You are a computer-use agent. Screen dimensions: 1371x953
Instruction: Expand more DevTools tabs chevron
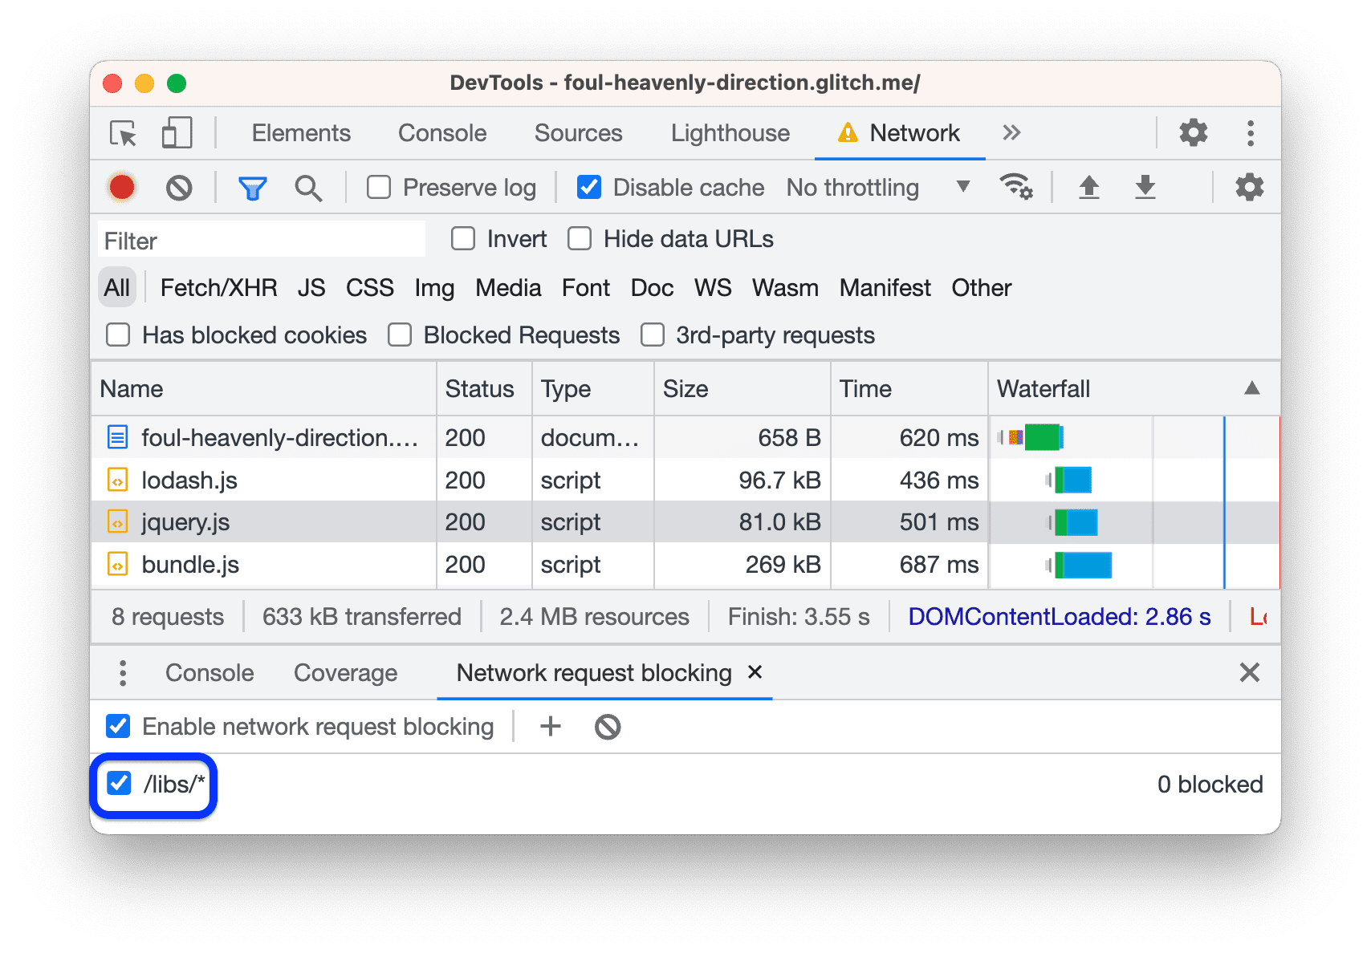click(x=1011, y=133)
